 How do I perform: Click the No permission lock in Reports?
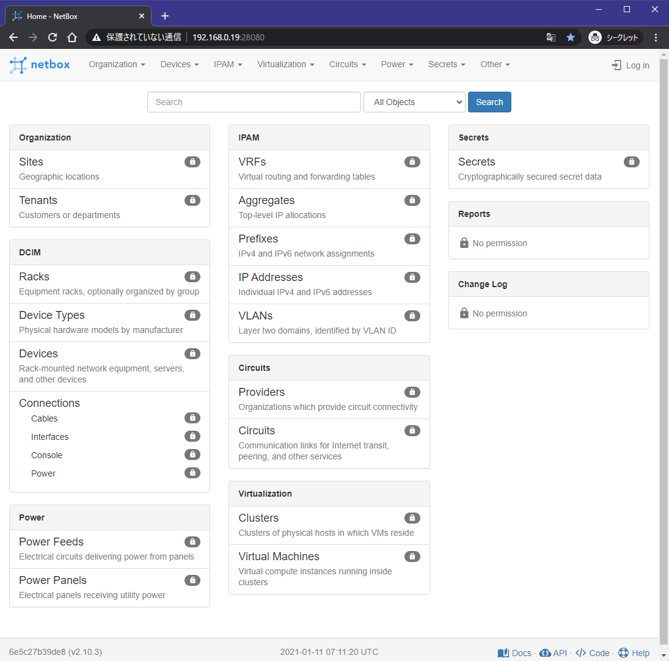pos(463,243)
